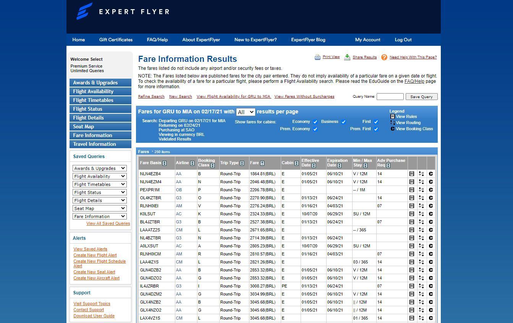Screen dimensions: 513x323
Task: Click the Share Results download icon
Action: tap(347, 57)
